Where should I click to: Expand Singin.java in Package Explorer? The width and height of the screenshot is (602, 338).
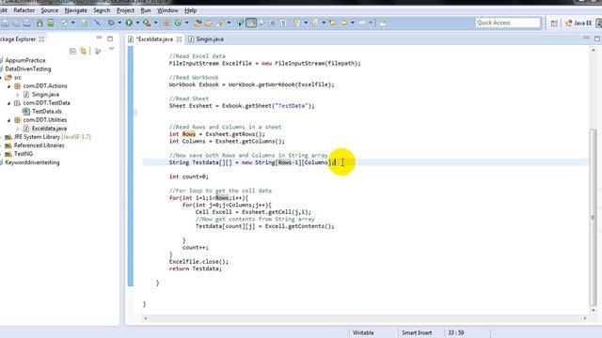click(18, 95)
